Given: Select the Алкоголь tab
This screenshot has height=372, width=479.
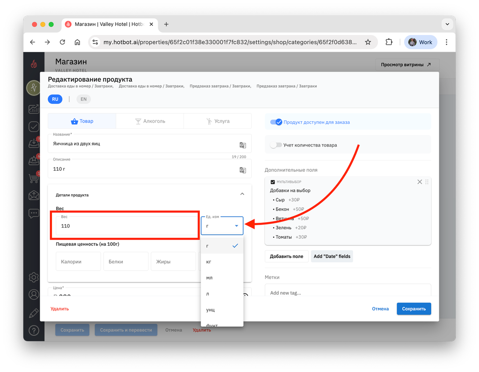Looking at the screenshot, I should pyautogui.click(x=150, y=121).
